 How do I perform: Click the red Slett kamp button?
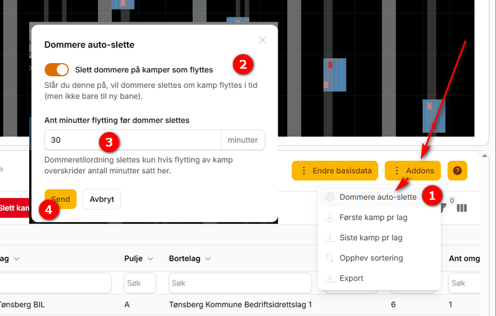(x=14, y=208)
